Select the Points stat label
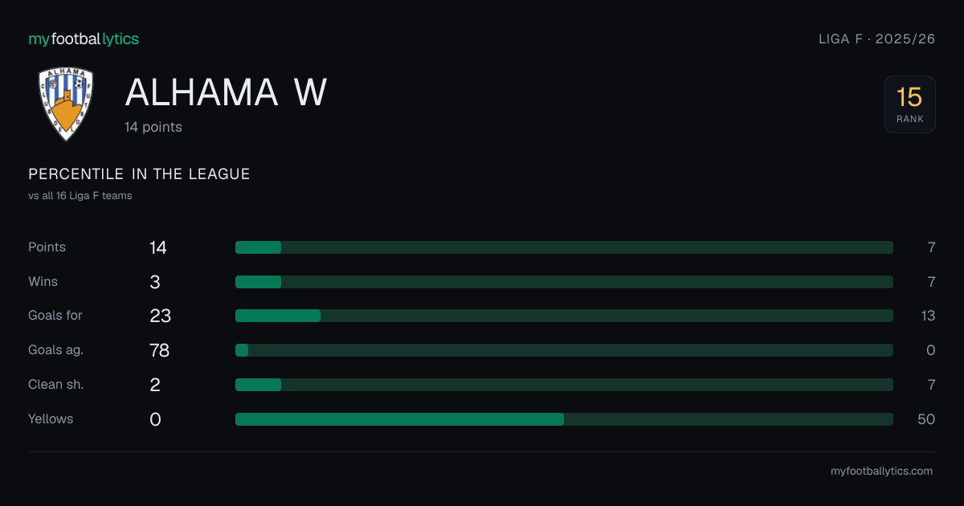Image resolution: width=964 pixels, height=506 pixels. tap(47, 247)
